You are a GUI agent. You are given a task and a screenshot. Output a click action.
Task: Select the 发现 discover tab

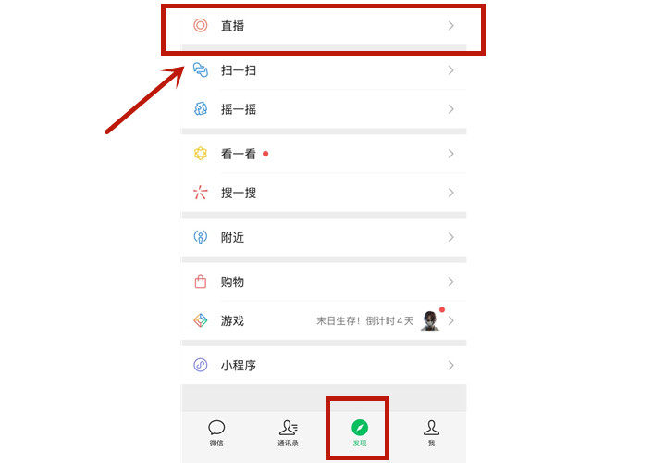pyautogui.click(x=360, y=432)
